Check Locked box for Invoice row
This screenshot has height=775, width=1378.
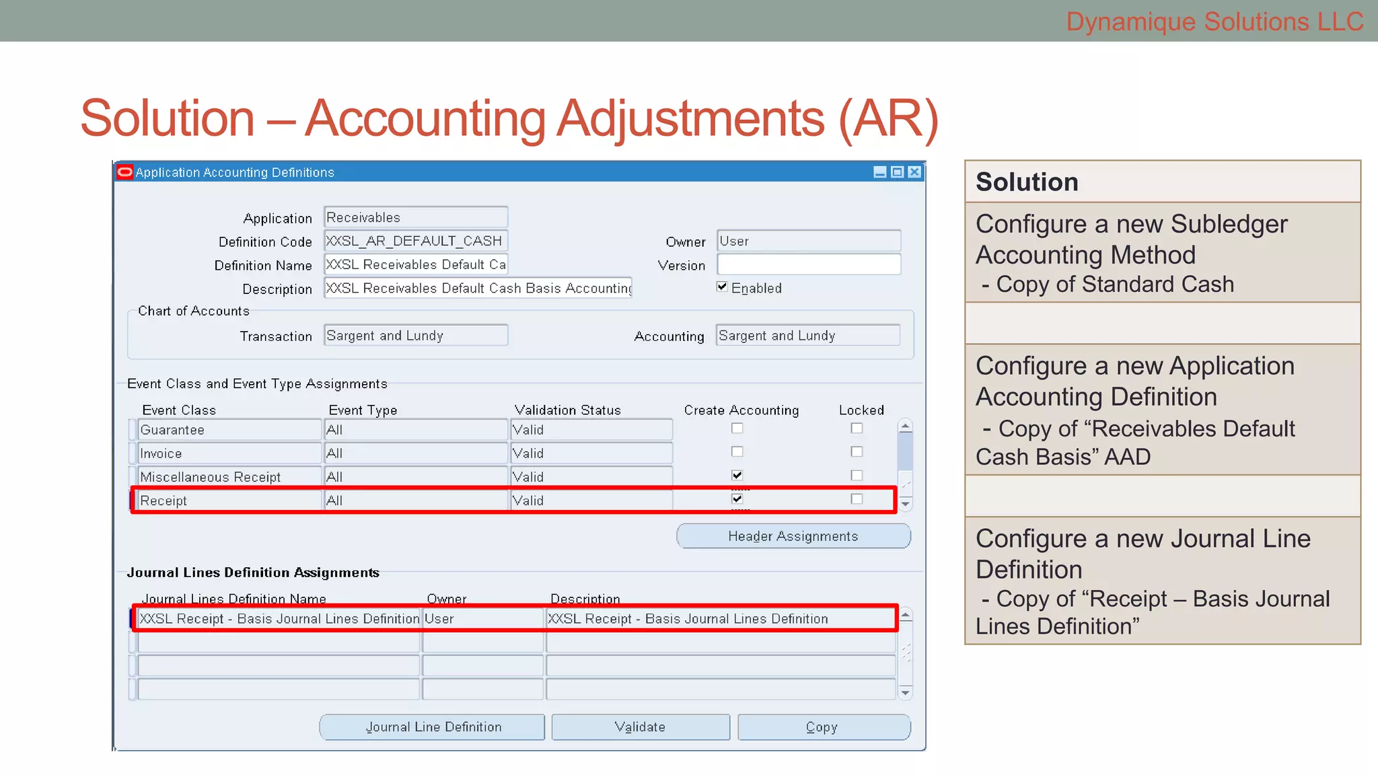(857, 452)
